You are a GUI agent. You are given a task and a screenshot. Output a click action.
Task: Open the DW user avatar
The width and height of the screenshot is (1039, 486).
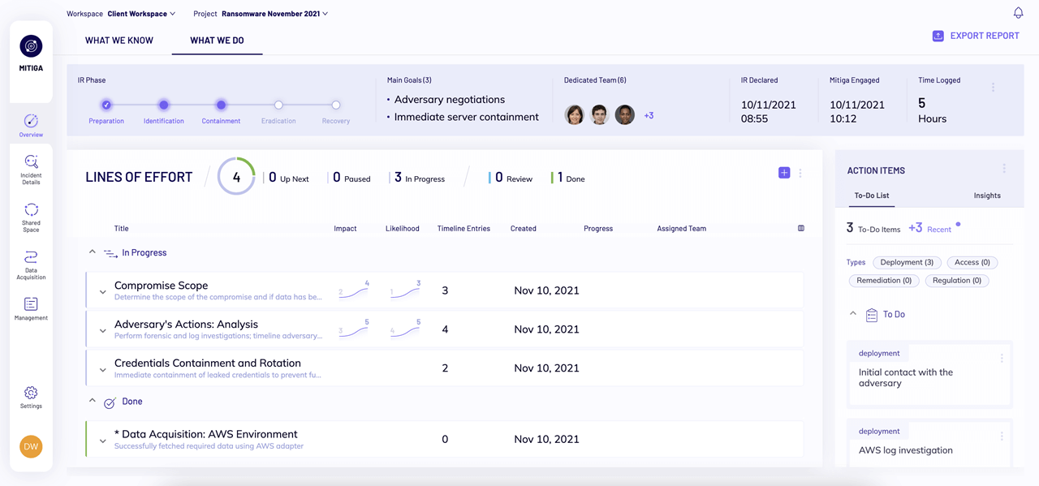[31, 446]
